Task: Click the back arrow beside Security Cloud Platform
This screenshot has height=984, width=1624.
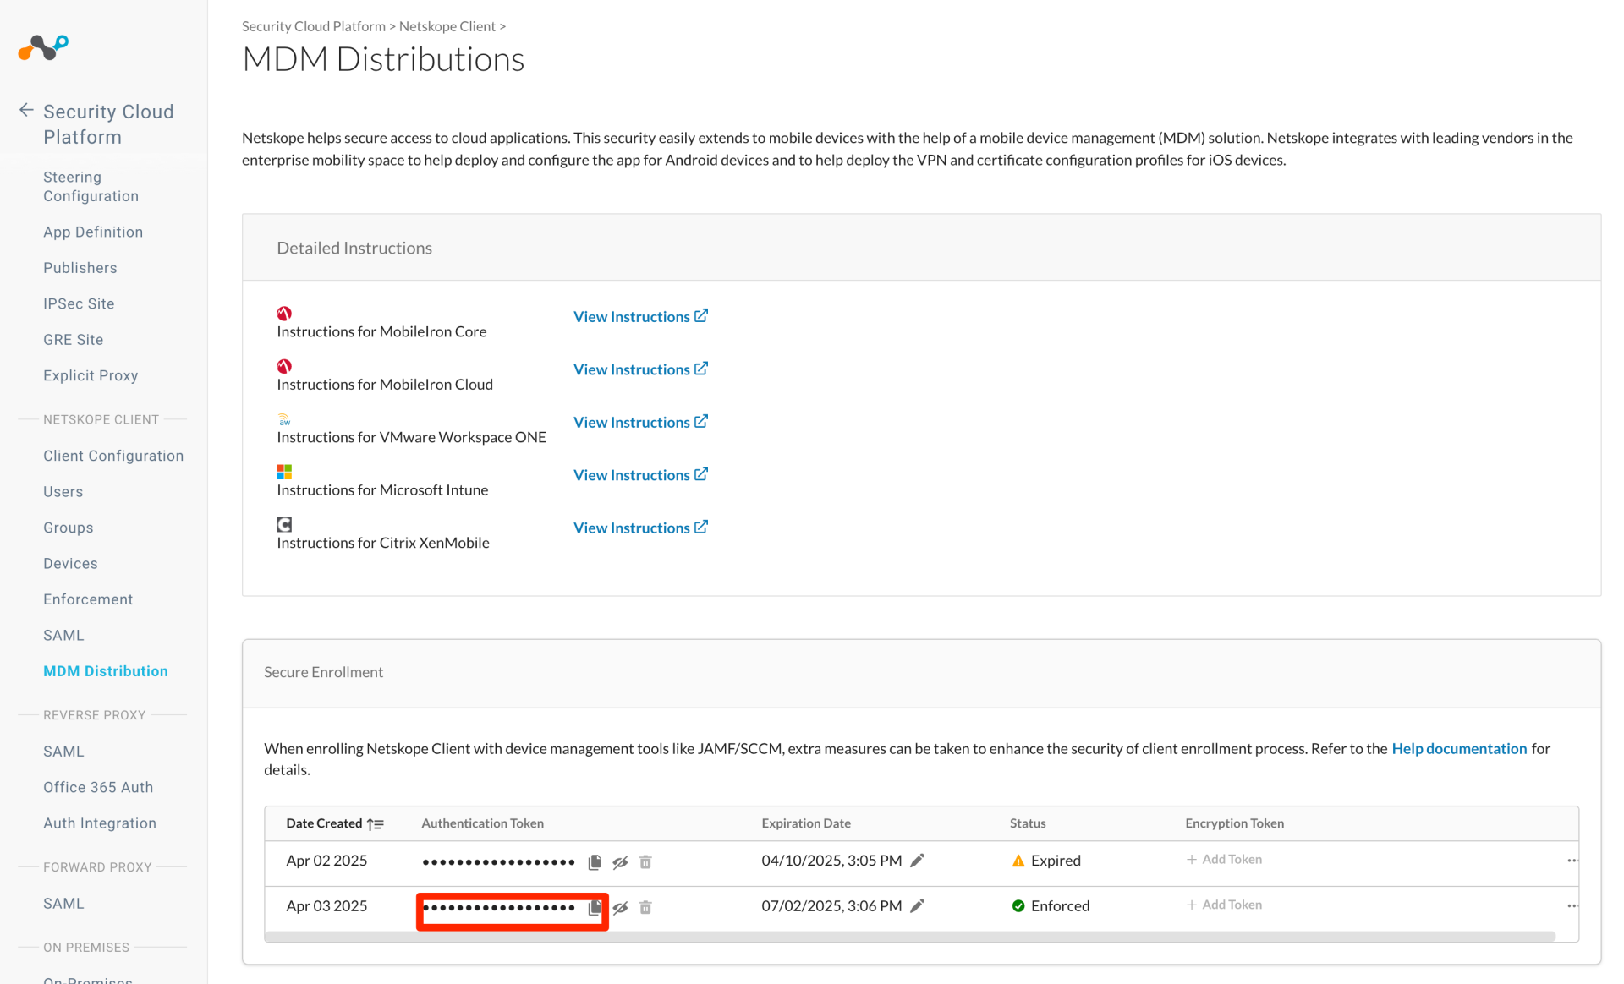Action: tap(25, 110)
